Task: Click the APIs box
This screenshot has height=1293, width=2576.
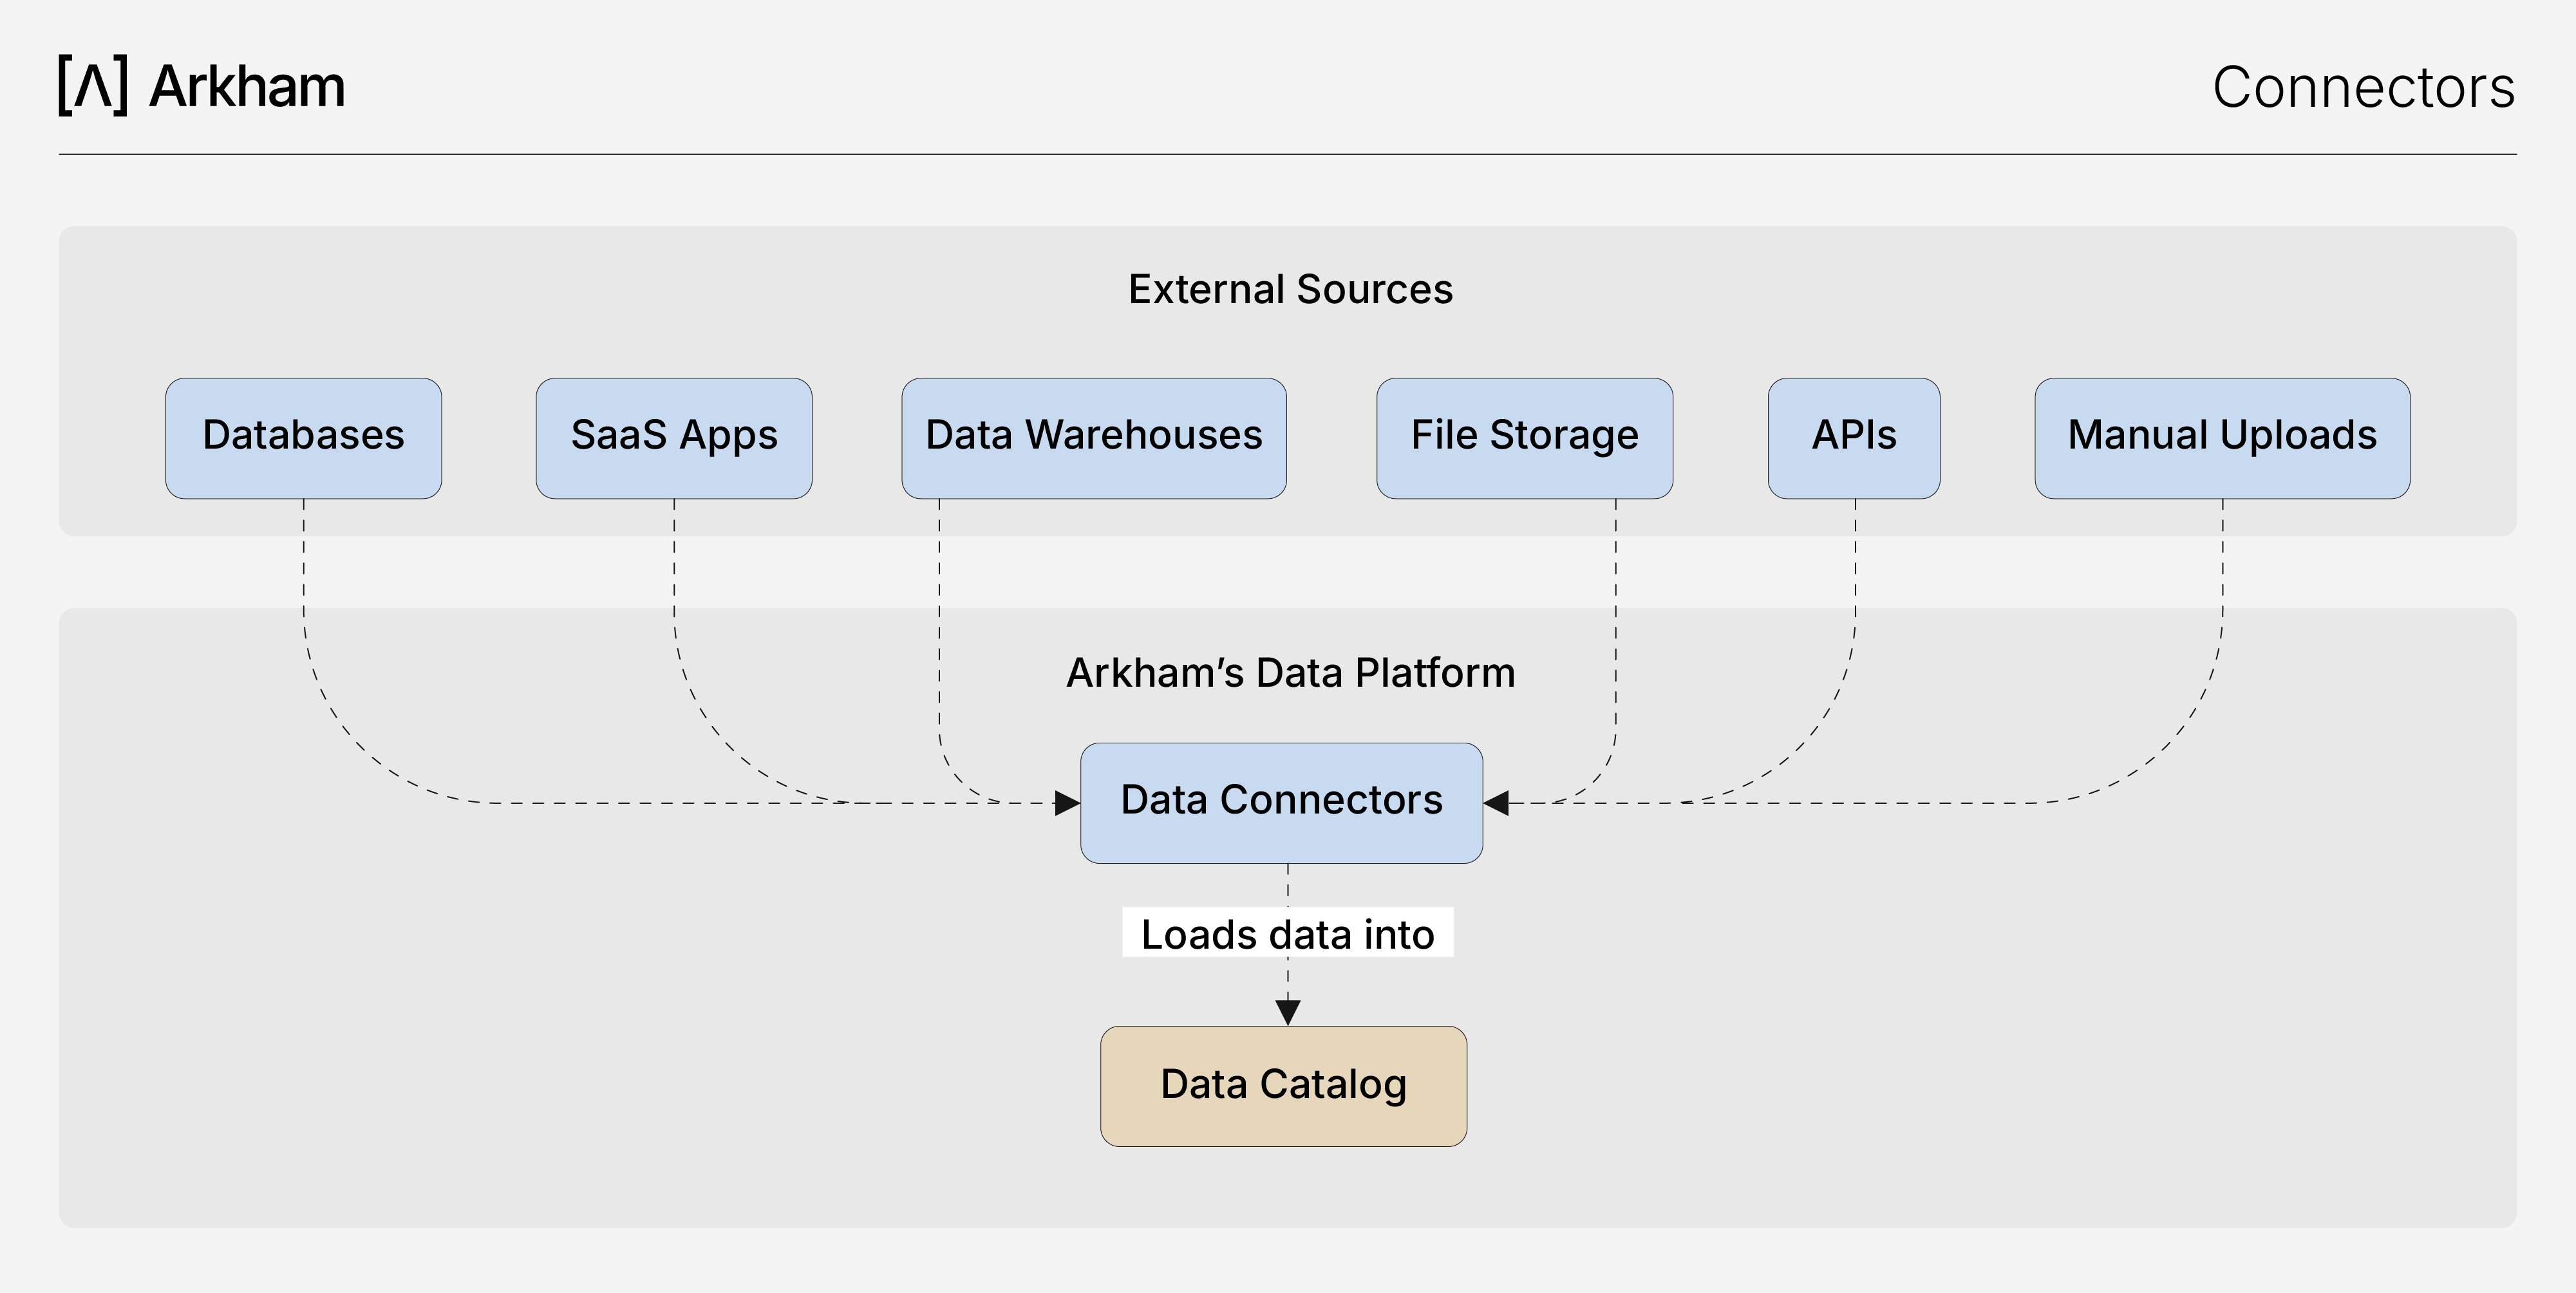Action: pyautogui.click(x=1854, y=438)
